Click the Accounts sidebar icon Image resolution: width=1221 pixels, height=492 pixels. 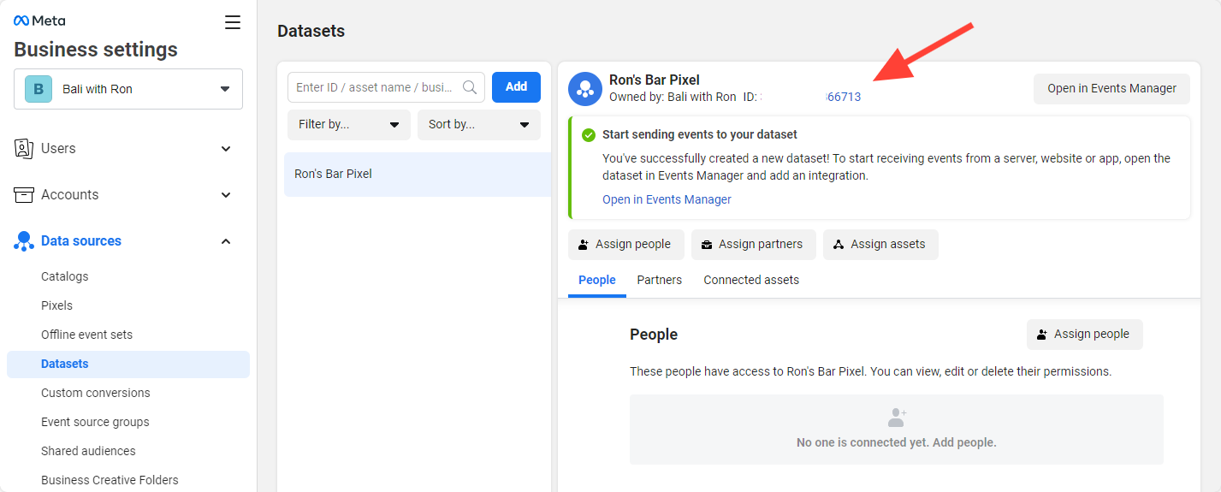click(x=24, y=194)
